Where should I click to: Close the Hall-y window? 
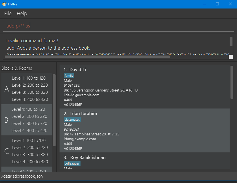click(x=230, y=4)
